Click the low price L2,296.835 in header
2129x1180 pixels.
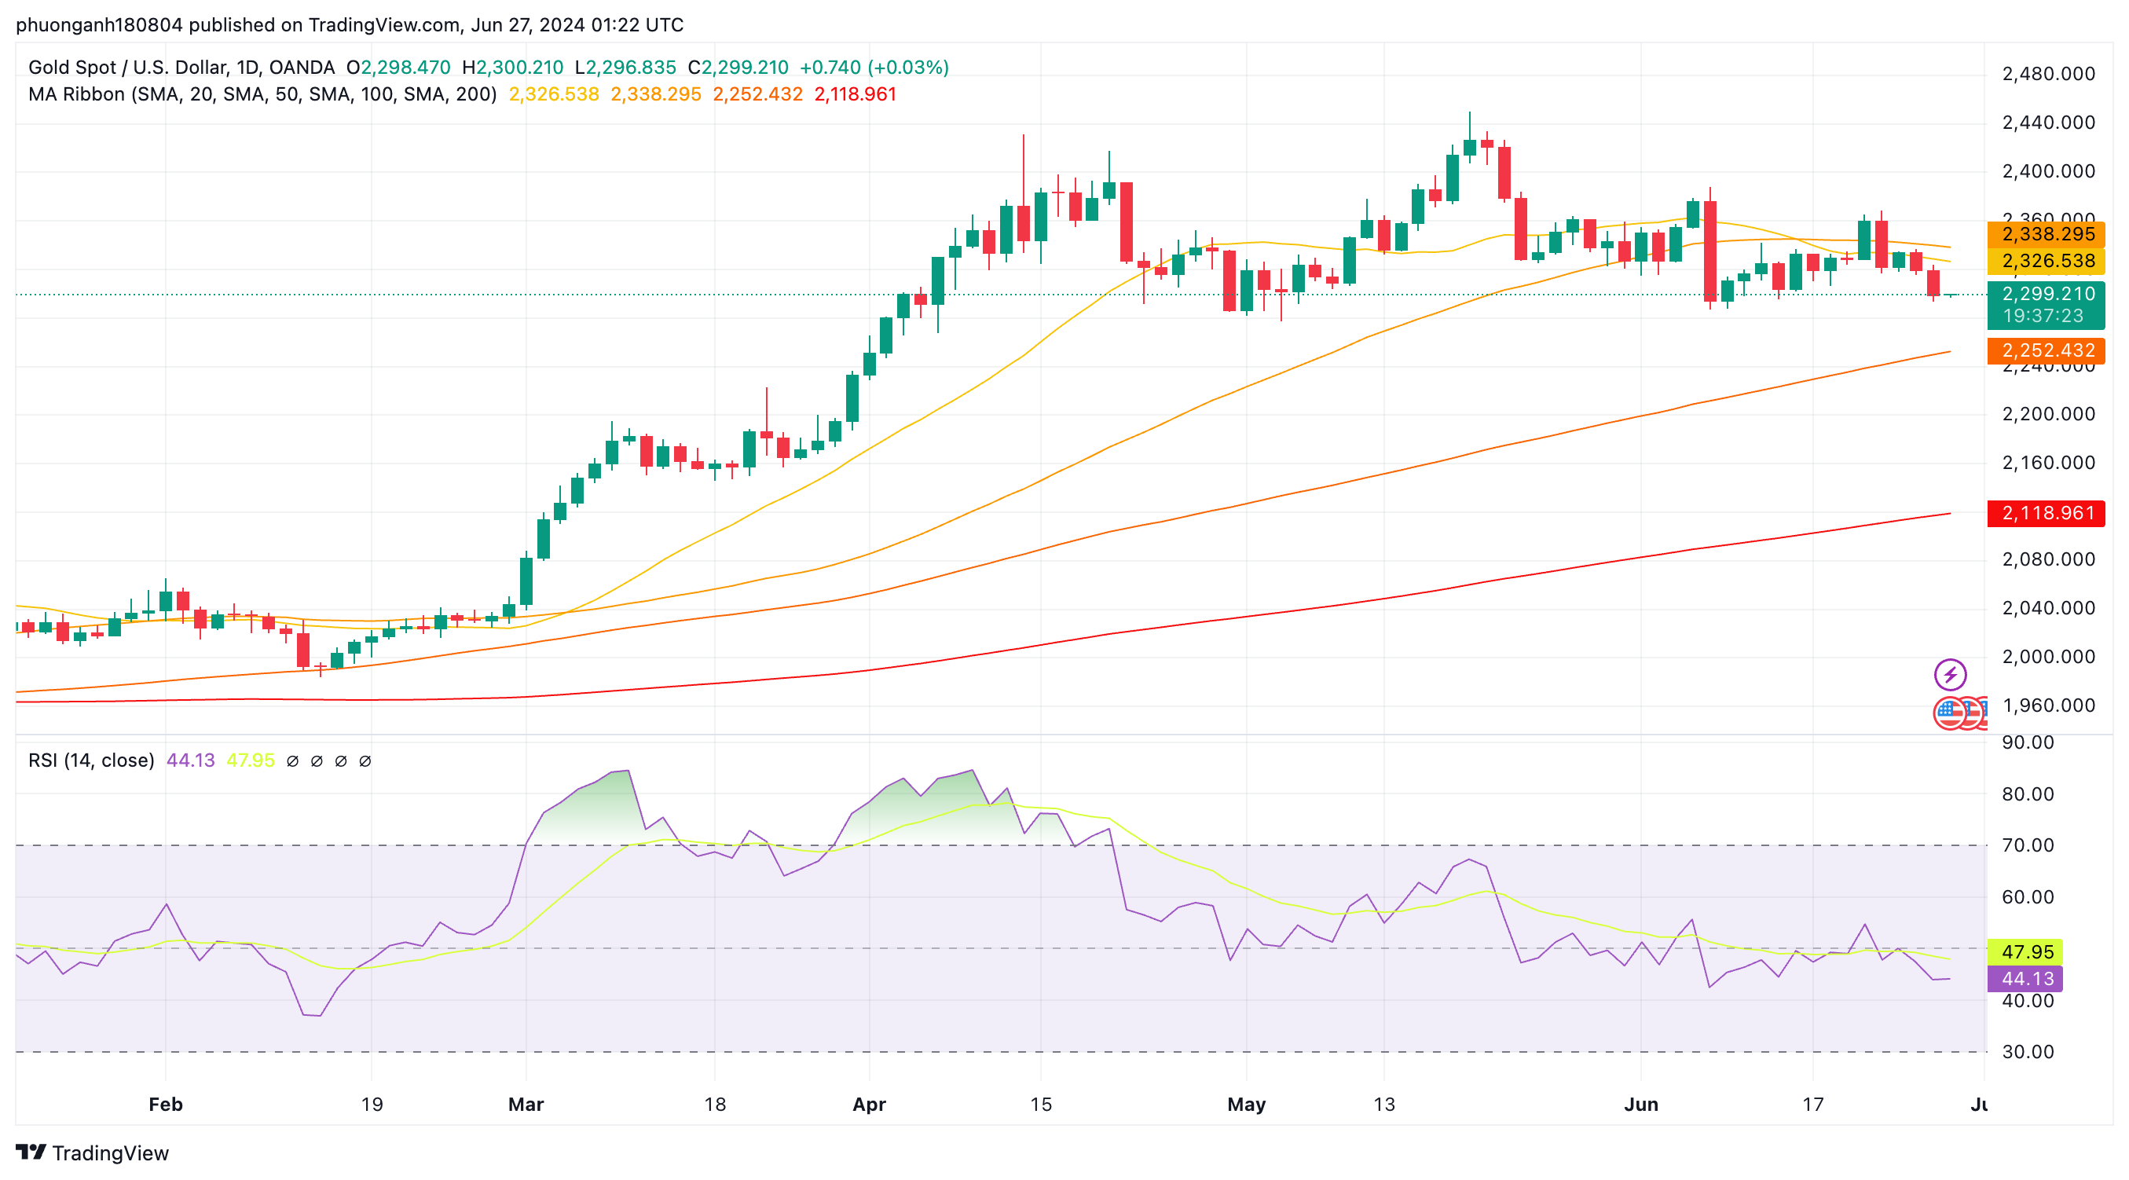(625, 67)
